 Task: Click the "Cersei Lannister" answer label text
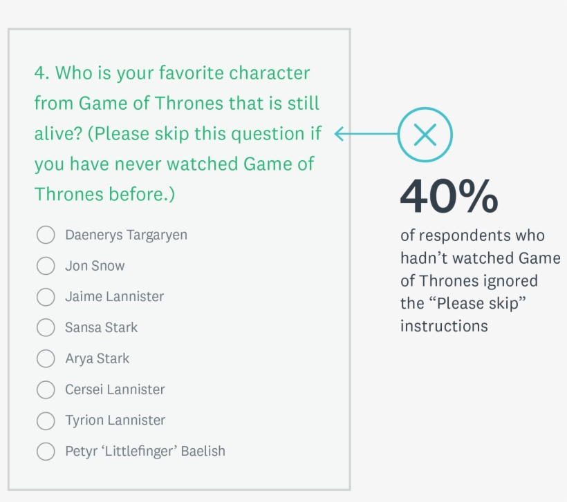coord(115,389)
